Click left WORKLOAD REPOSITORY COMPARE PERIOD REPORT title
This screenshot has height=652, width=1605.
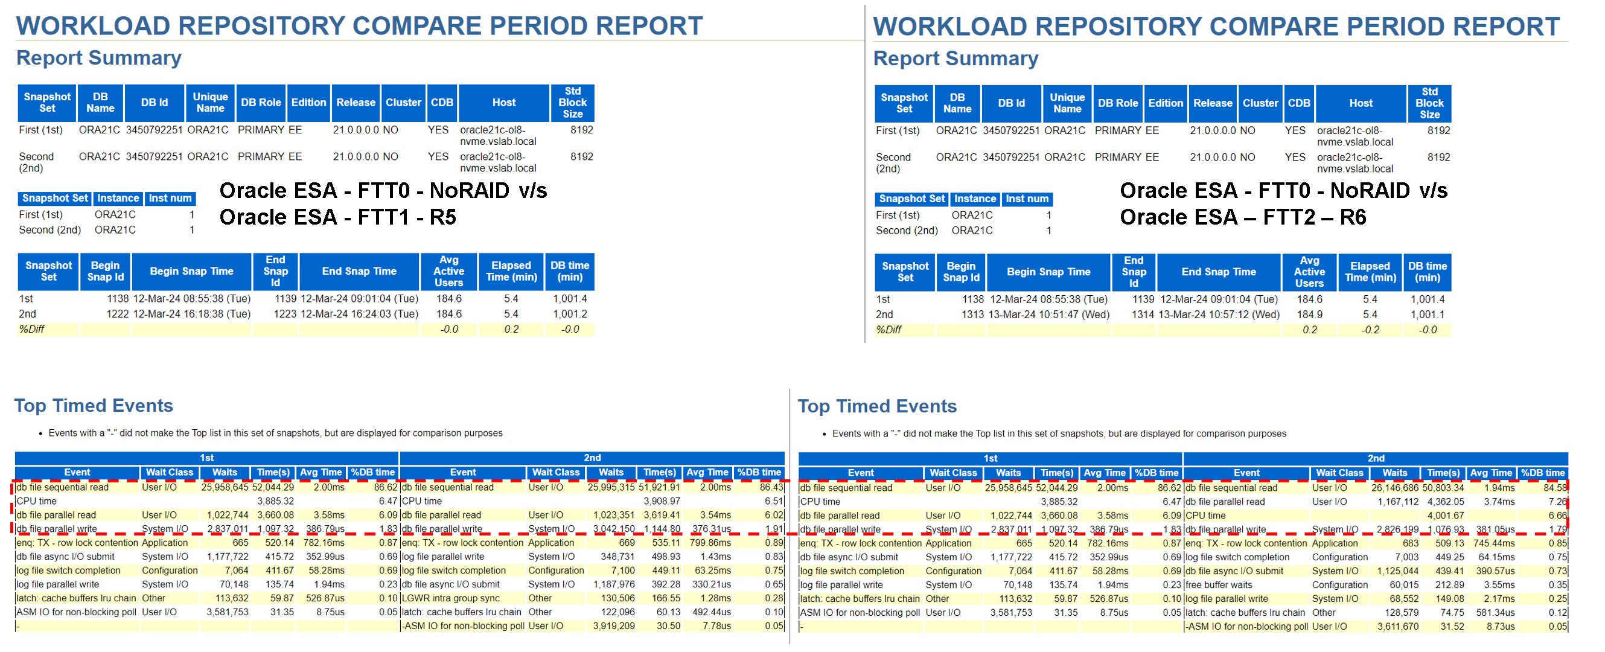[359, 26]
